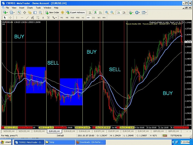Open the Charts menu
The height and width of the screenshot is (145, 193).
[x=30, y=8]
